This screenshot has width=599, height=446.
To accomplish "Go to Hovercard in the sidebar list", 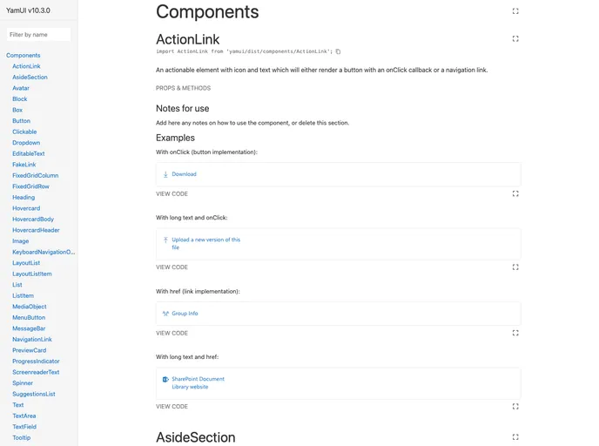I will [26, 208].
